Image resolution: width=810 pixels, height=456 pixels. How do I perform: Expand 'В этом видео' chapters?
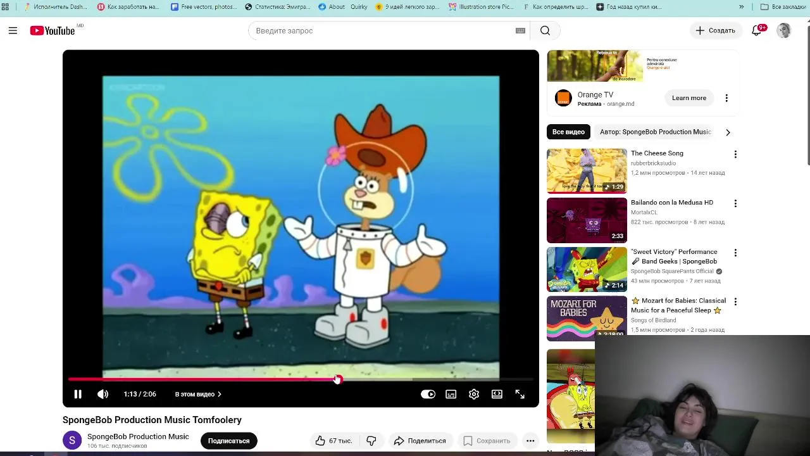tap(198, 394)
